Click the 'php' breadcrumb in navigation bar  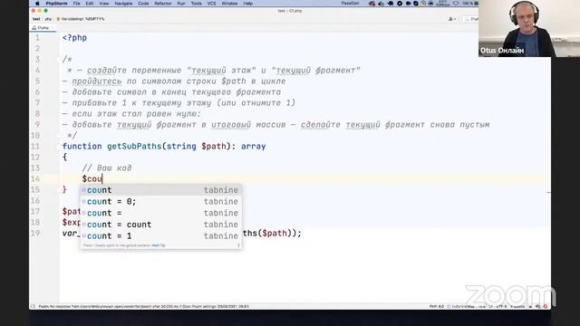pyautogui.click(x=48, y=19)
